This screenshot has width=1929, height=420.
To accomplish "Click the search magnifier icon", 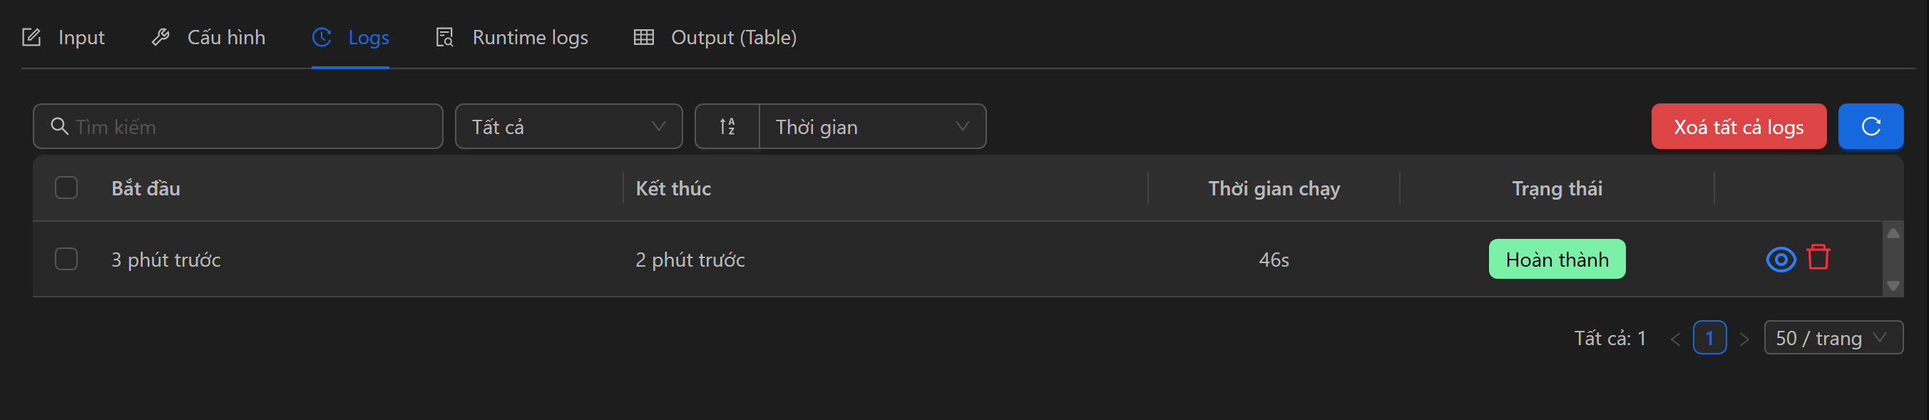I will (59, 126).
